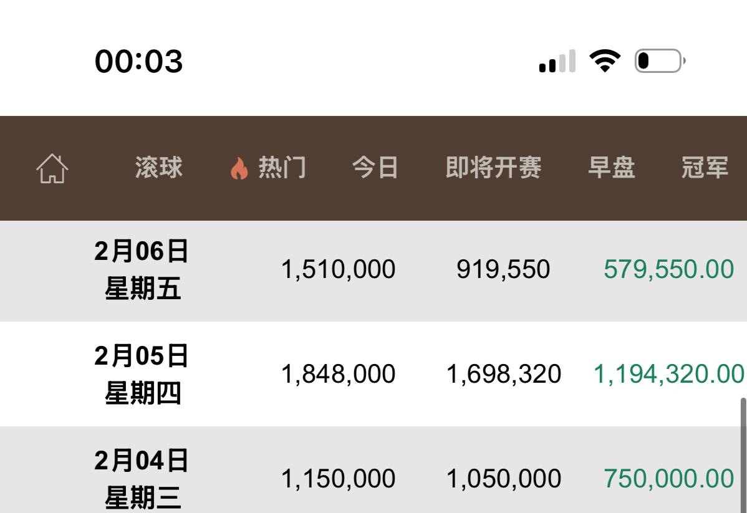Tap the 2月06日 星期五 date row

(x=142, y=271)
